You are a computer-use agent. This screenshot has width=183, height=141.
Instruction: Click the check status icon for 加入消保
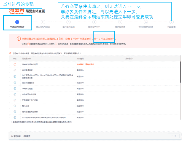pos(15,106)
